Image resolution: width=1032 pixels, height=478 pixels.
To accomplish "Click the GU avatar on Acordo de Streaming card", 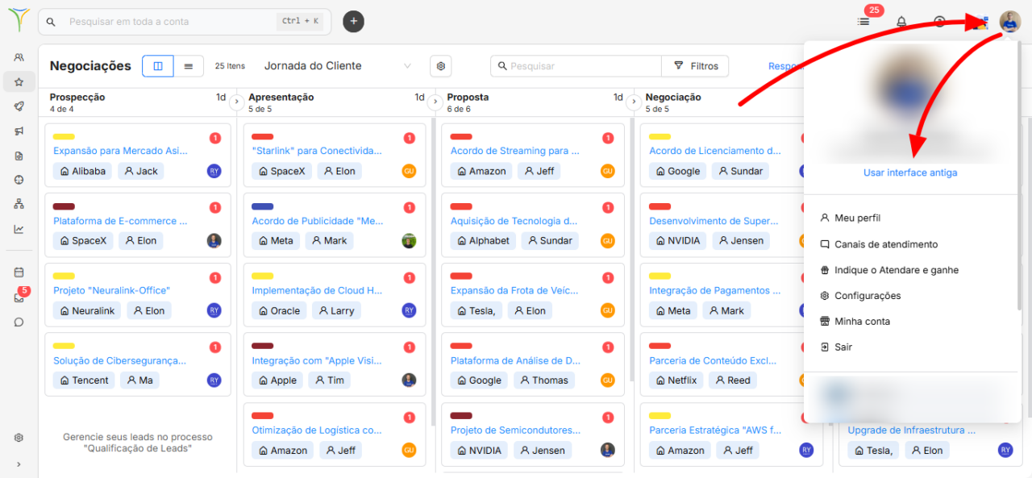I will click(607, 171).
